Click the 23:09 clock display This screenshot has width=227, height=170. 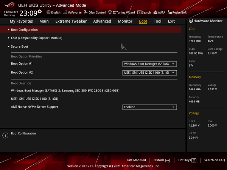28,13
